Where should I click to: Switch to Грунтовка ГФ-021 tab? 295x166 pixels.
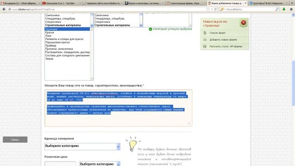(268, 3)
